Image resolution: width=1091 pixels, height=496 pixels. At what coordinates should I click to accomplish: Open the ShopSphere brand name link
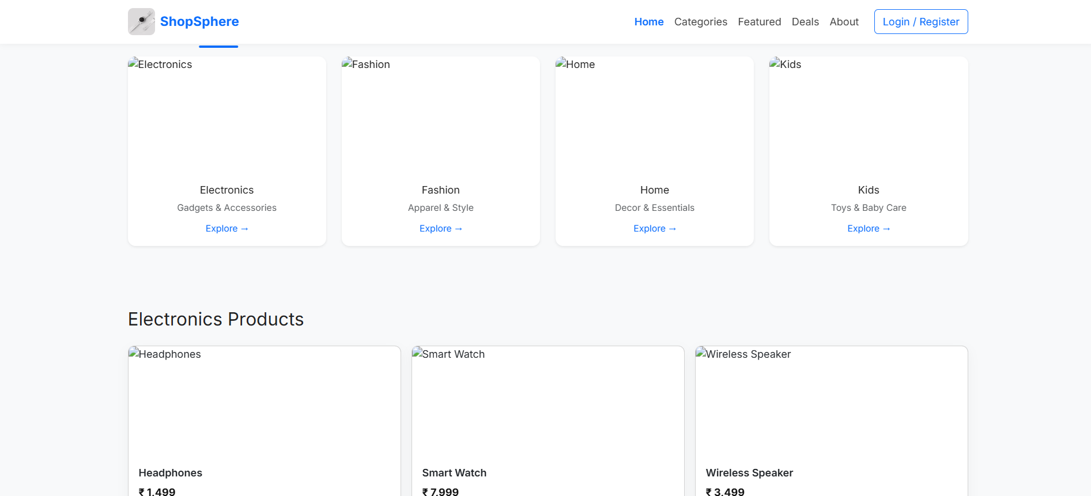[x=199, y=22]
